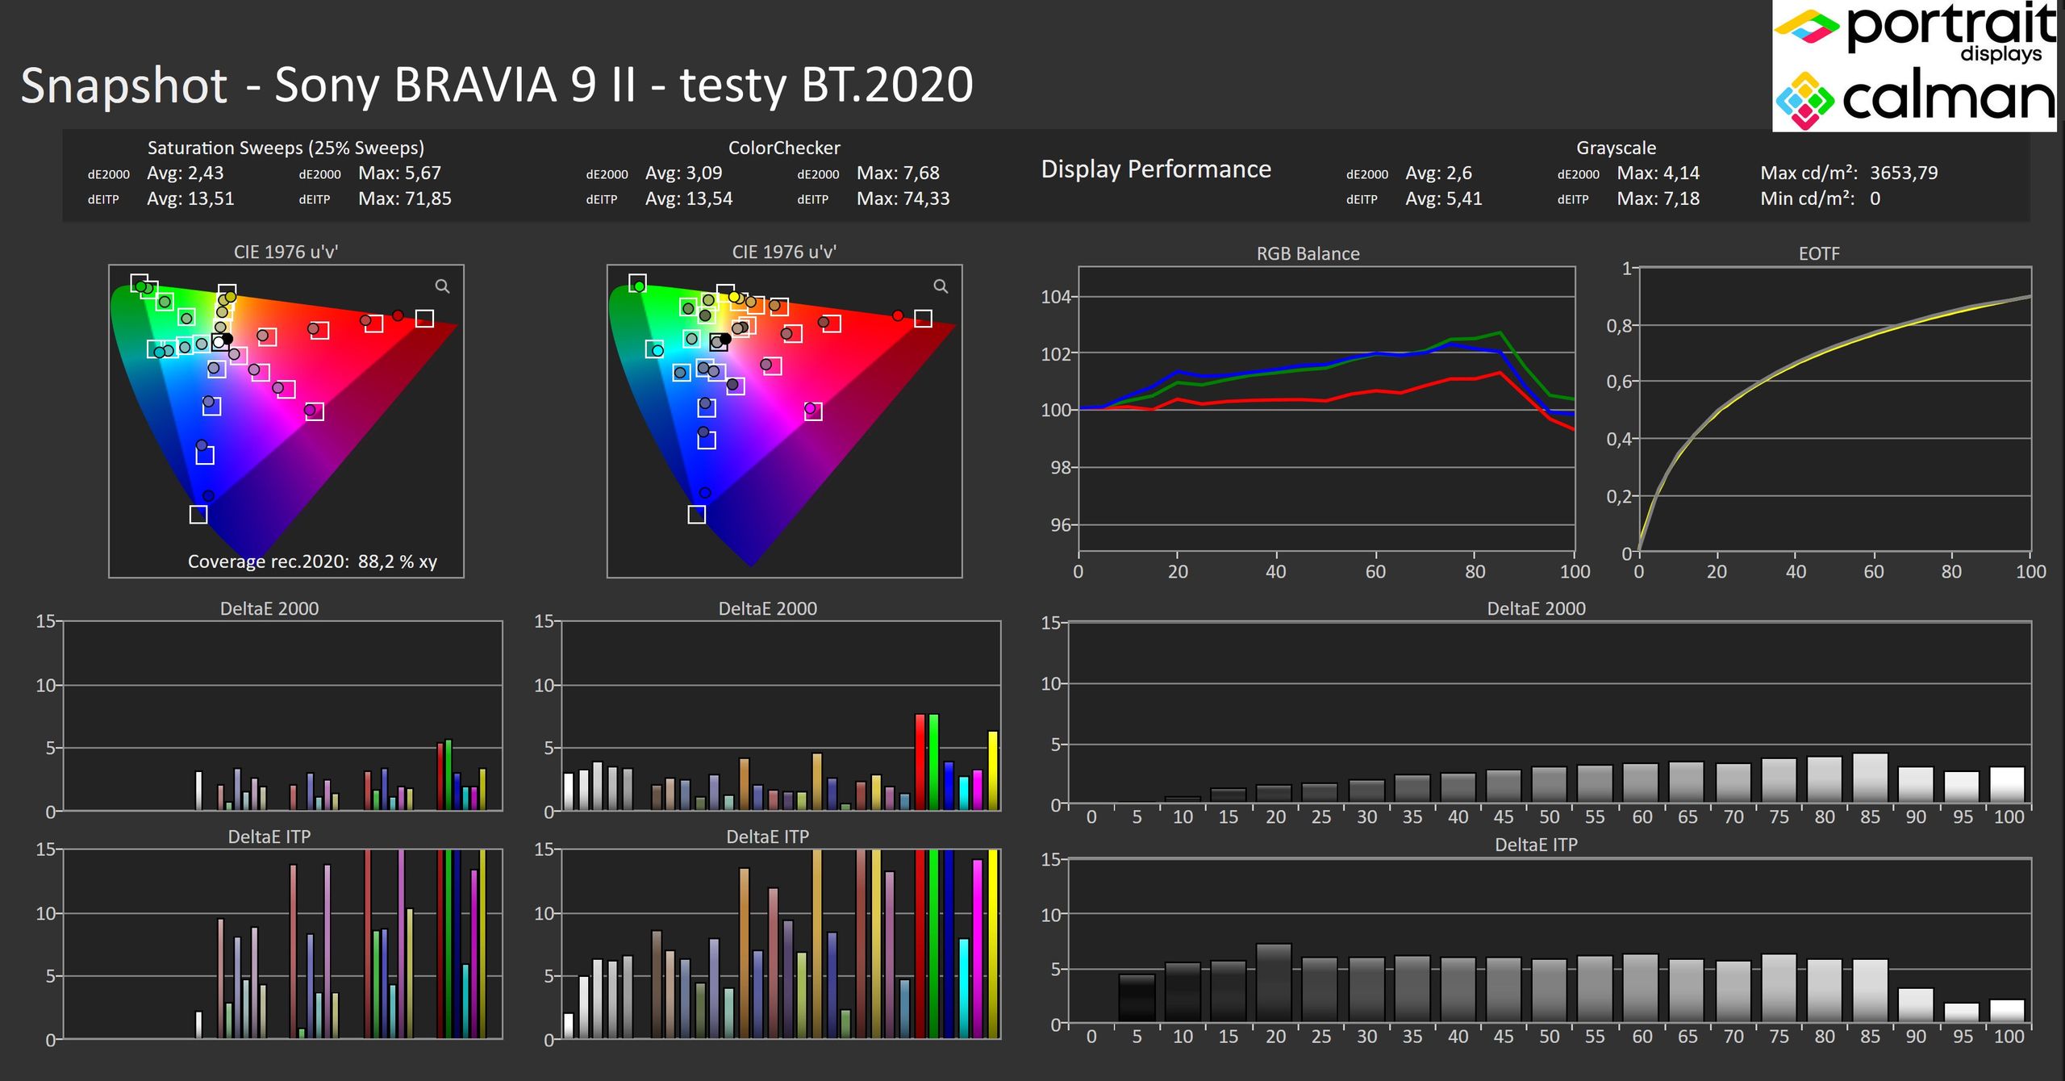The image size is (2065, 1081).
Task: Click the ColorChecker dEITP Max: 74,33 value
Action: (x=903, y=198)
